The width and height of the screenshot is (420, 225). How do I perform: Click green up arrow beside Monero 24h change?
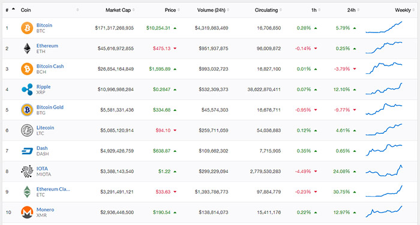[x=355, y=212]
